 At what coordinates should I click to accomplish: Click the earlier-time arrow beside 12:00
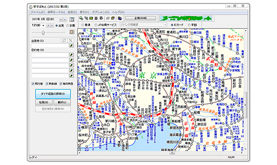click(48, 25)
